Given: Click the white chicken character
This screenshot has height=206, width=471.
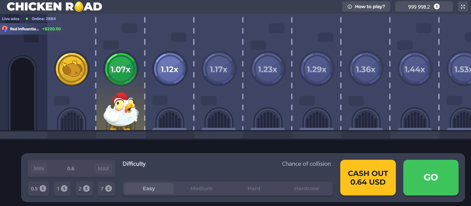Looking at the screenshot, I should tap(121, 111).
